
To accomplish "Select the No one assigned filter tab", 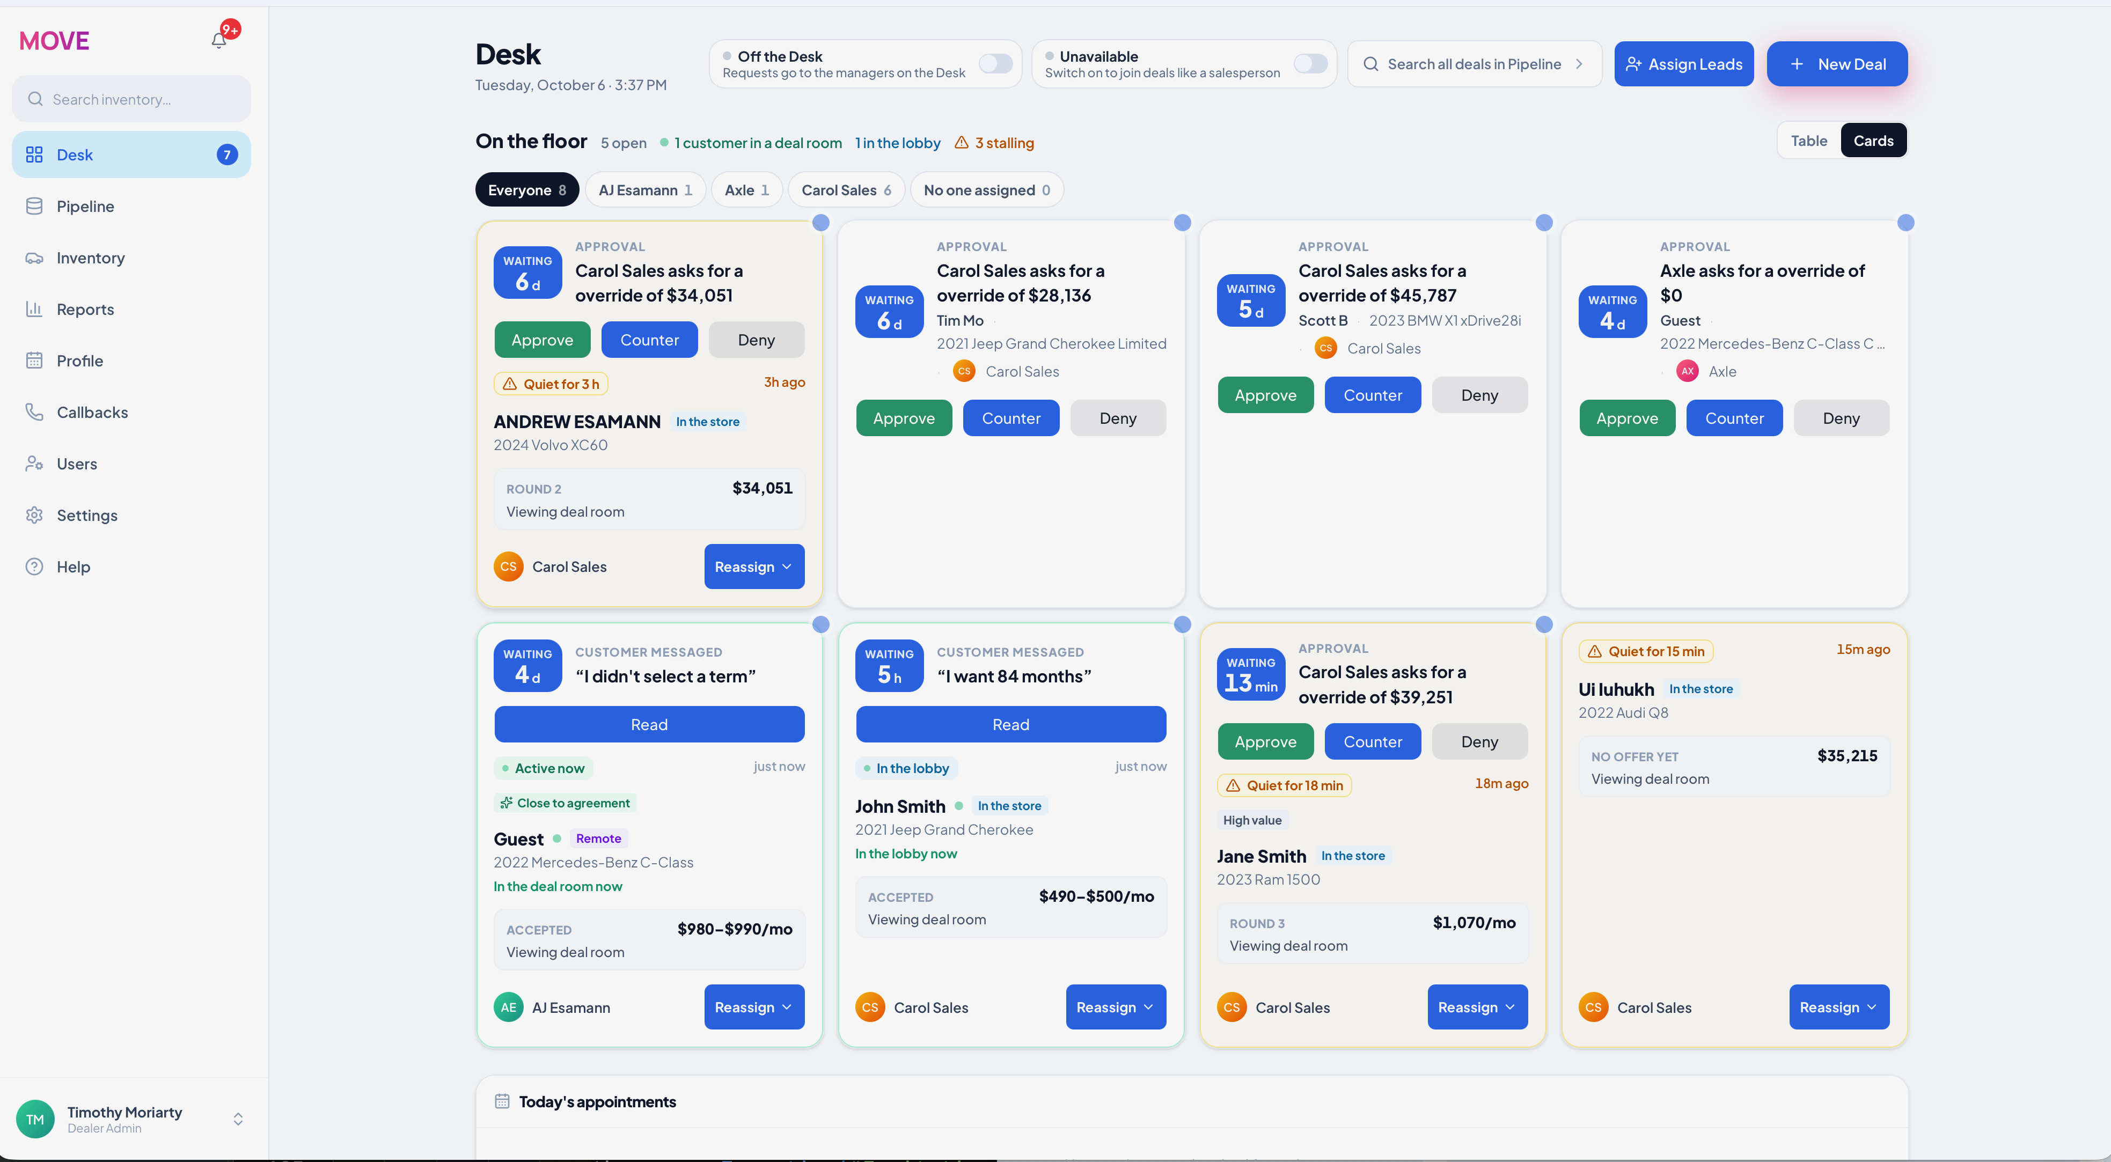I will [987, 190].
